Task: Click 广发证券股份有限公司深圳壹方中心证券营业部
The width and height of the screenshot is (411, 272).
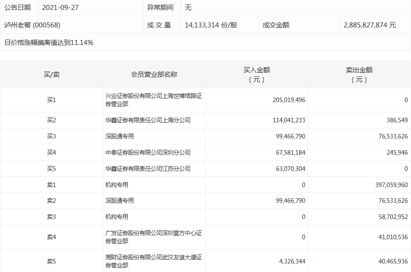Action: coord(154,237)
